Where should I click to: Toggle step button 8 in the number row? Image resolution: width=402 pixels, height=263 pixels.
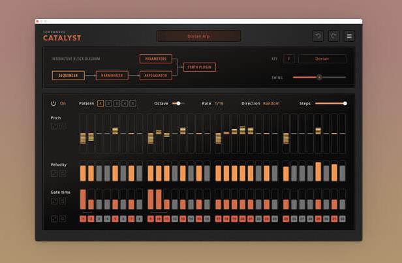(x=139, y=219)
